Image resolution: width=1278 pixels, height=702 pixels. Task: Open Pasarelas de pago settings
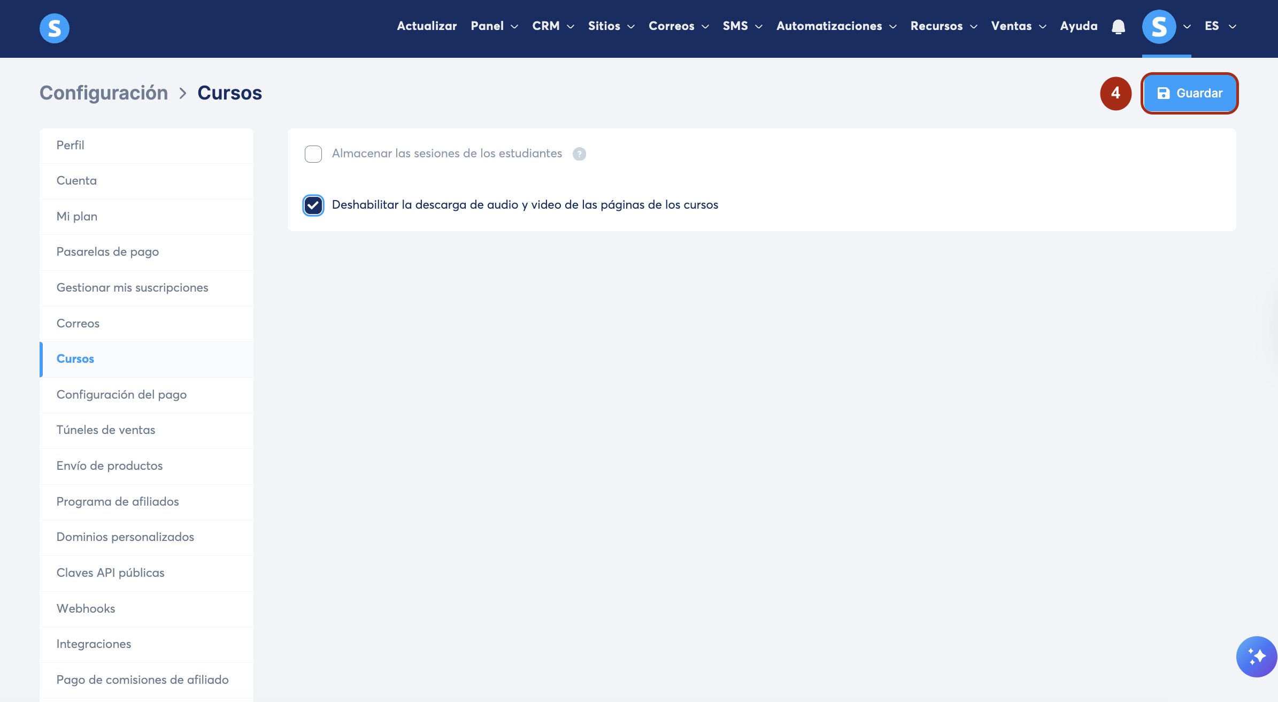[x=107, y=252]
